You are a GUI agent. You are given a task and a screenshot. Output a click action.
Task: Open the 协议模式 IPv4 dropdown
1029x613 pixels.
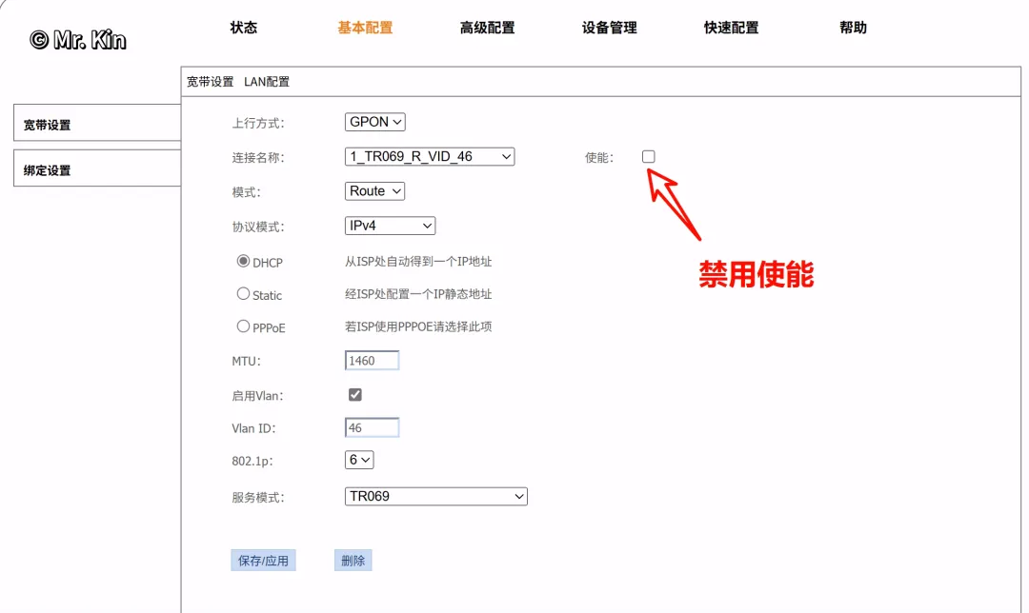click(x=390, y=226)
